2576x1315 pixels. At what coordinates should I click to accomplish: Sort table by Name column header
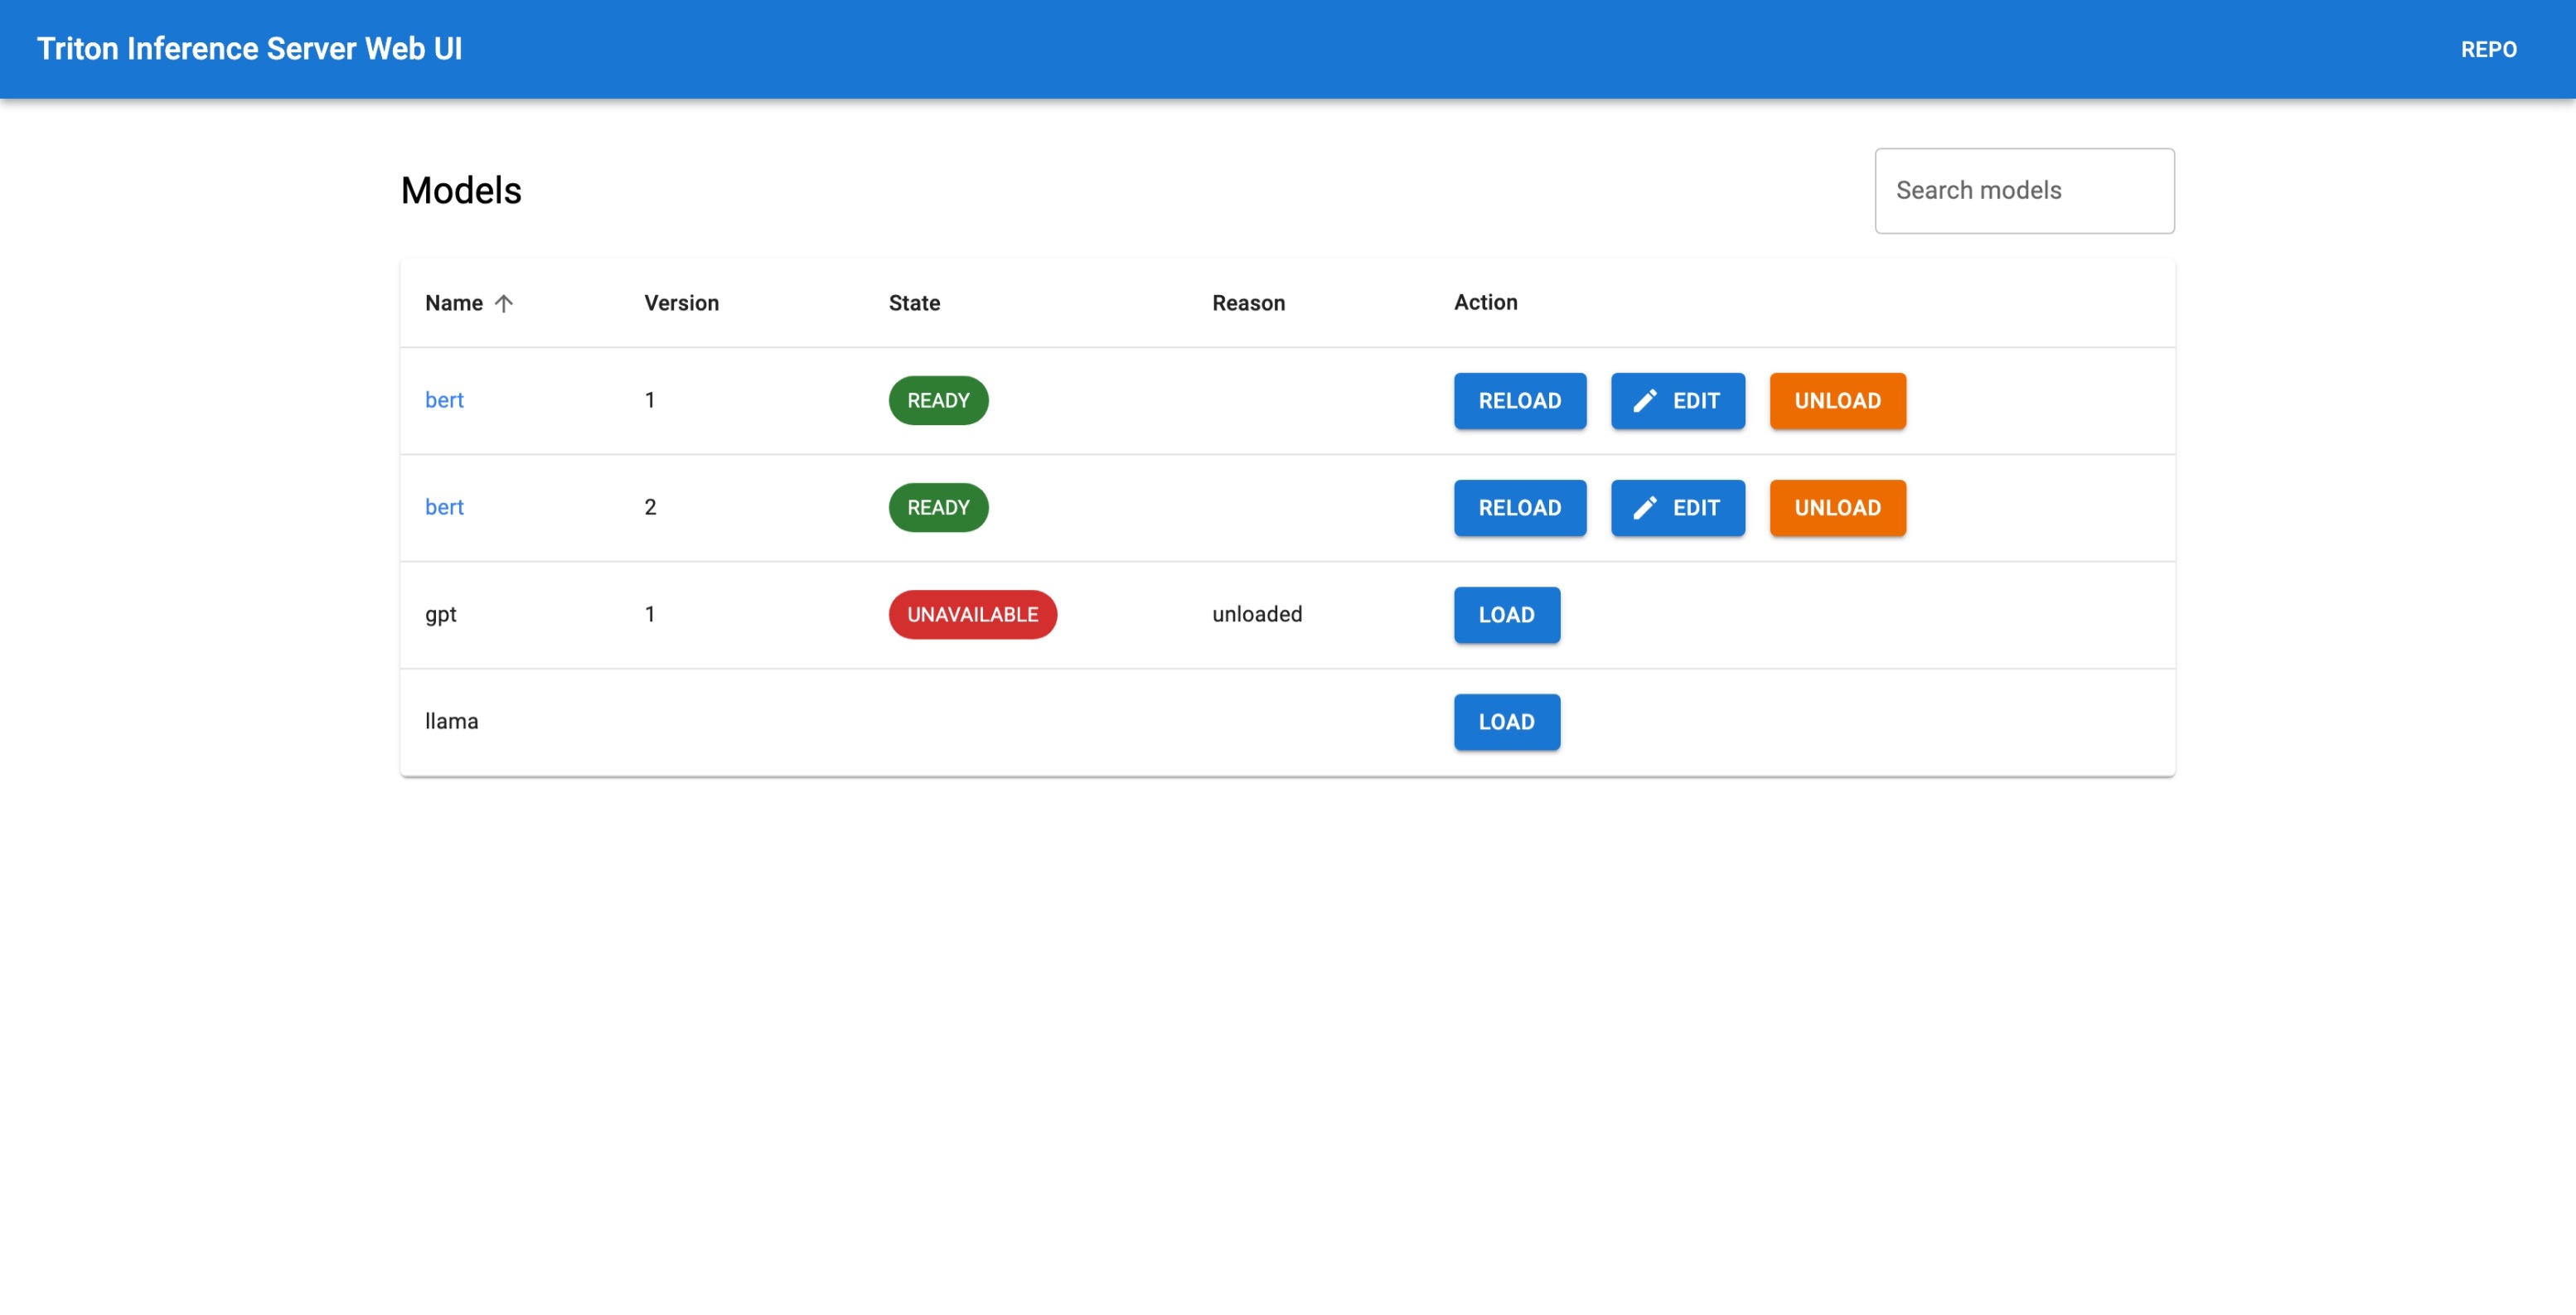click(x=454, y=303)
